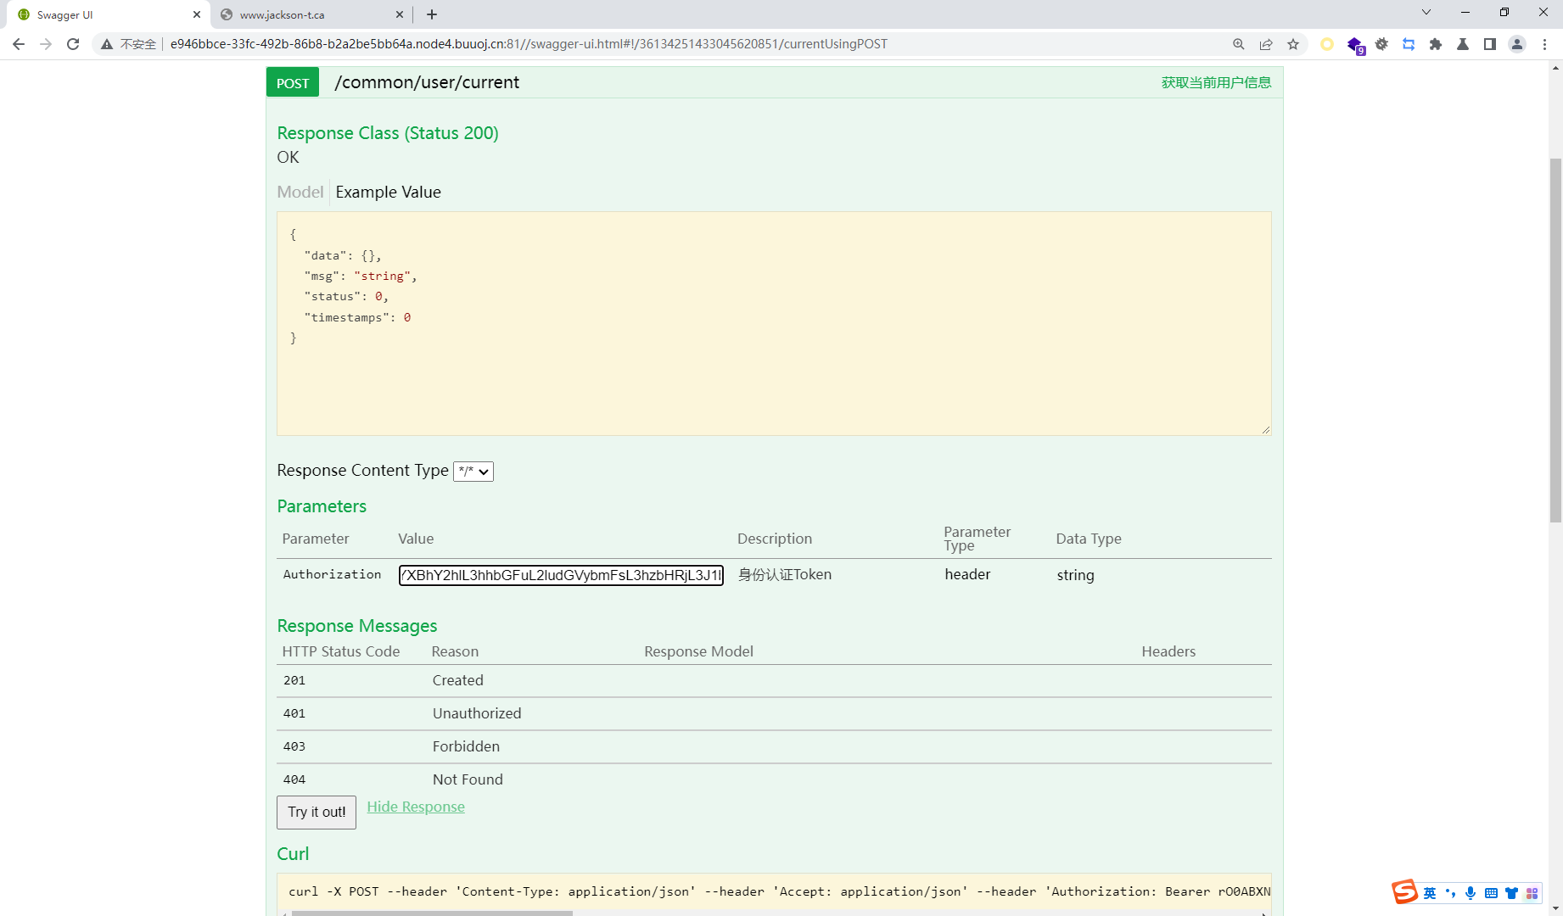
Task: Click the 403 status code cell
Action: tap(294, 746)
